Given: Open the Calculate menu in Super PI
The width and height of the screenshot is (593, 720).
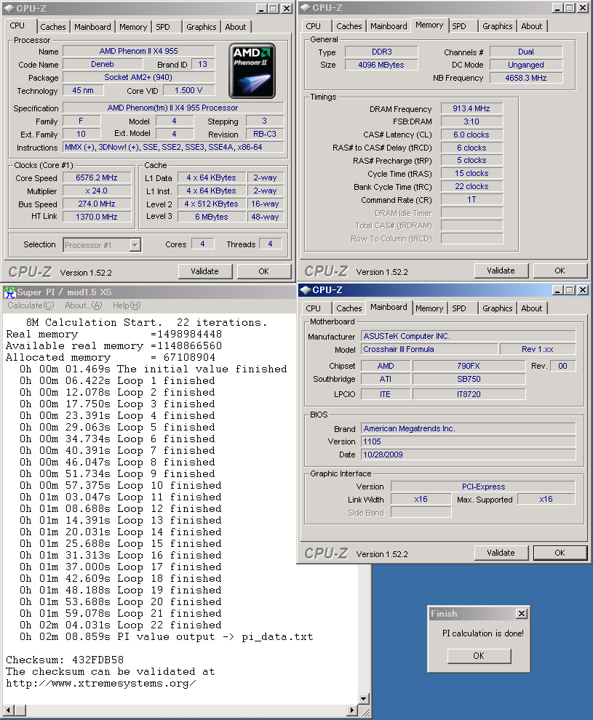Looking at the screenshot, I should (30, 305).
